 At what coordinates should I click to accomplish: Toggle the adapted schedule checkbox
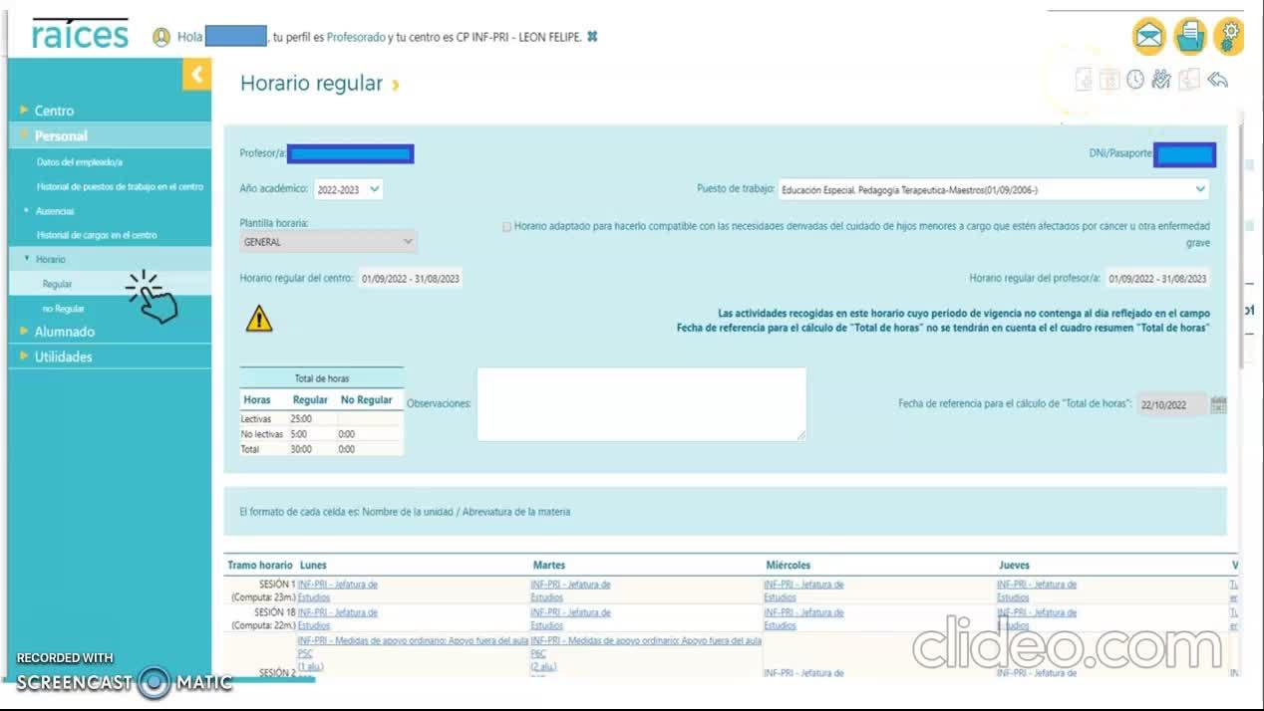pos(506,227)
